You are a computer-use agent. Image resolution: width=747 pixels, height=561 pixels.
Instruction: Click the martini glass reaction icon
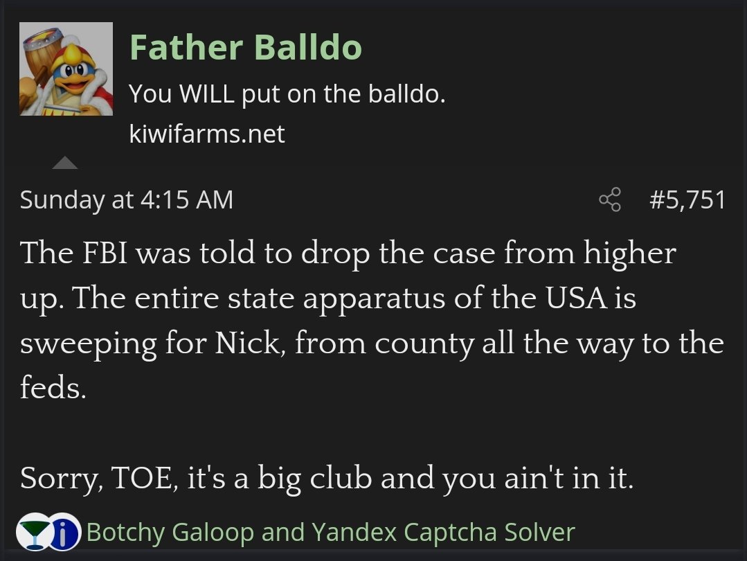tap(33, 533)
